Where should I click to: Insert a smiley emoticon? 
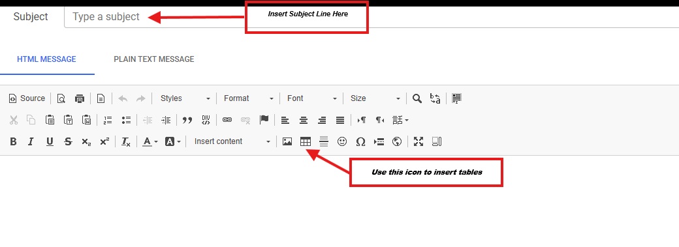click(x=342, y=141)
